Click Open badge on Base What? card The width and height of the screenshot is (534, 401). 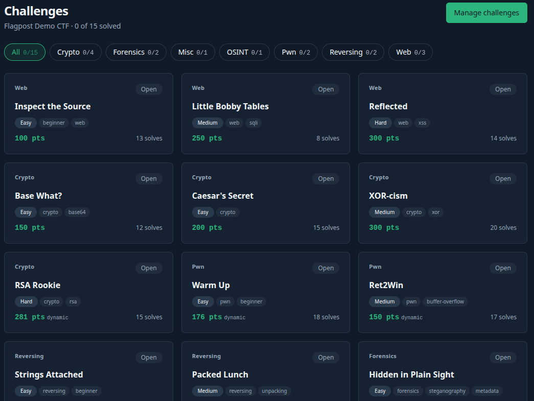(149, 179)
